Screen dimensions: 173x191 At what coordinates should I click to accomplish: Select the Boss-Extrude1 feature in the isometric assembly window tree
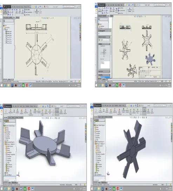(9, 165)
